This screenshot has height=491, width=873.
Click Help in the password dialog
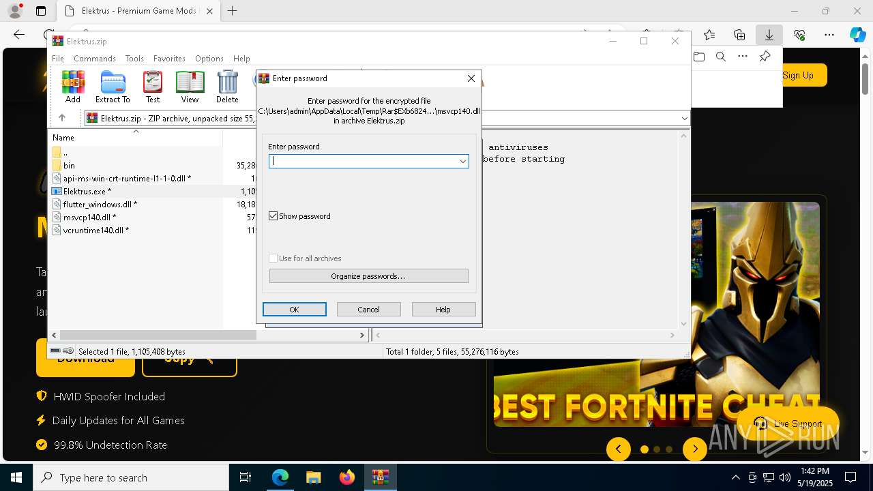443,310
